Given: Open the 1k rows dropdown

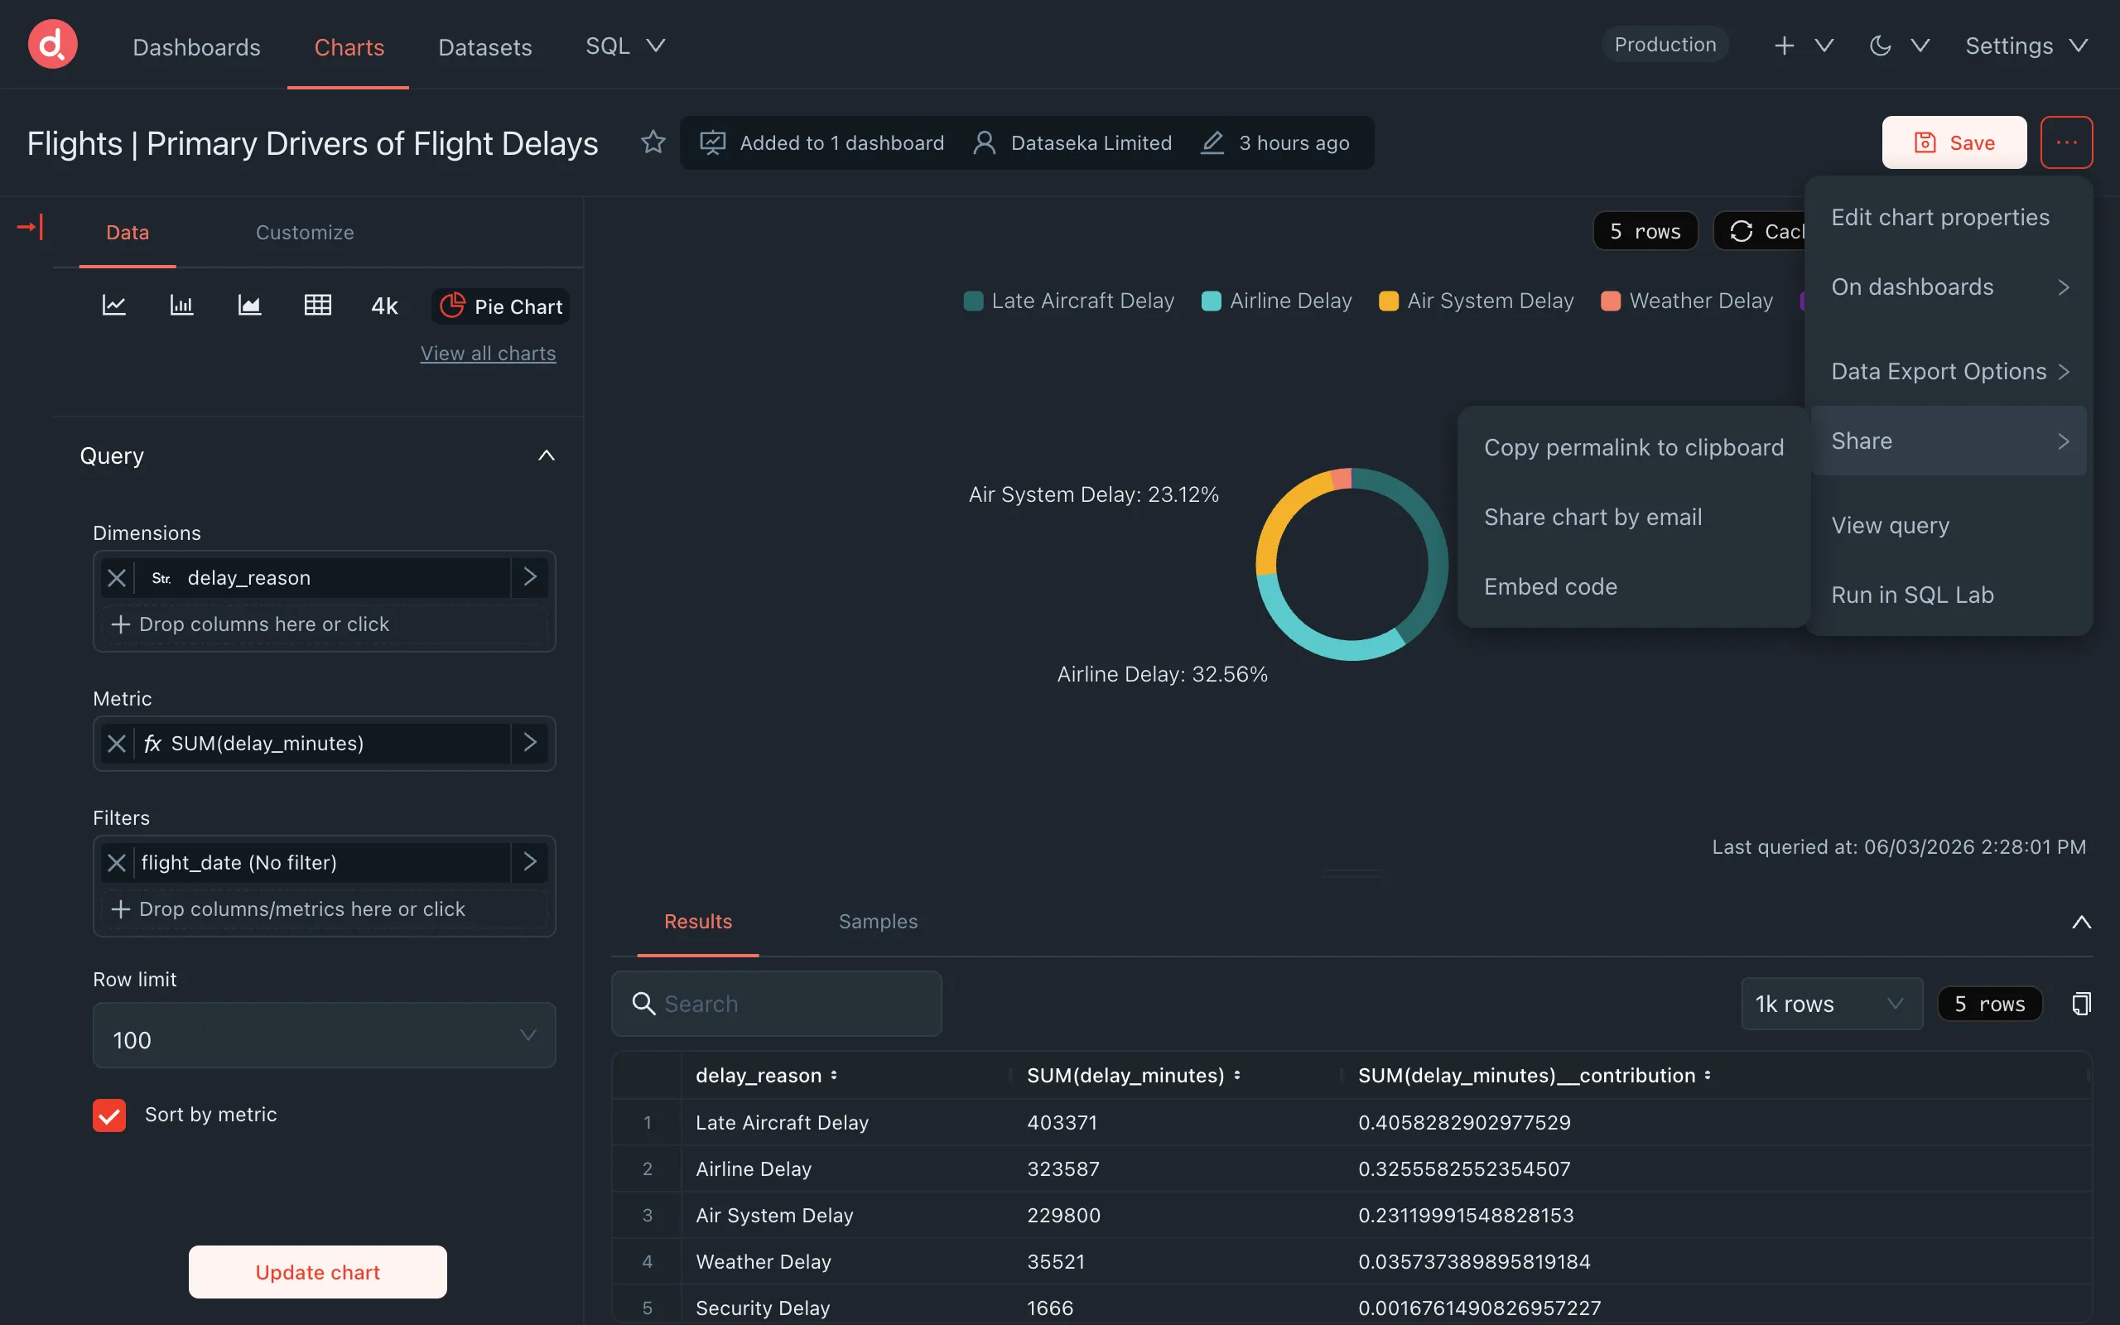Looking at the screenshot, I should click(x=1831, y=1004).
